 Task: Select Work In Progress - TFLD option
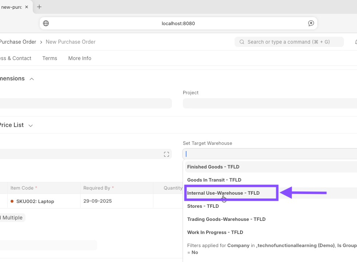[x=215, y=232]
